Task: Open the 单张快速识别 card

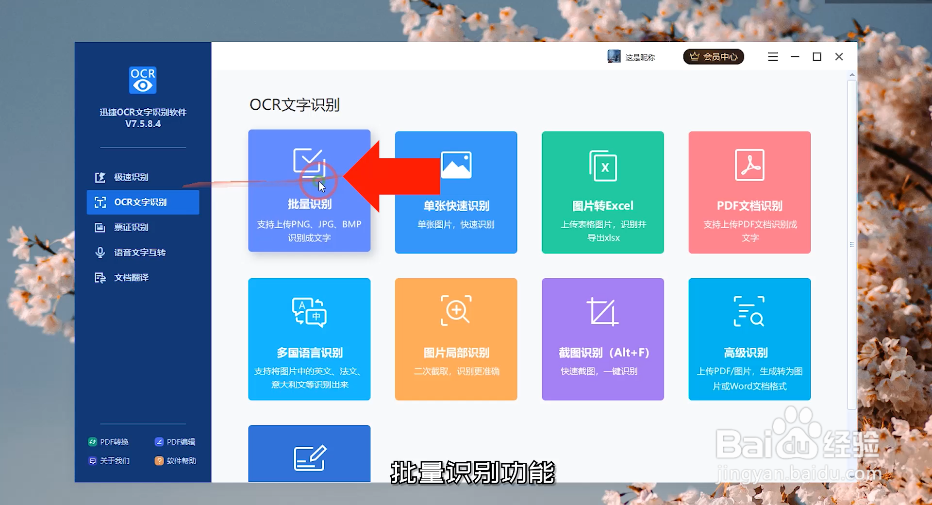Action: tap(456, 192)
